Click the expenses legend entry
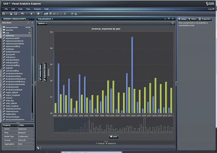 pos(111,143)
